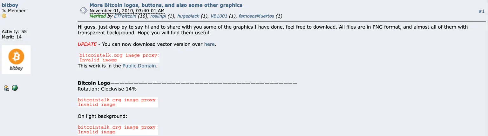Image resolution: width=488 pixels, height=136 pixels.
Task: Open VB1001's profile link
Action: tap(219, 16)
